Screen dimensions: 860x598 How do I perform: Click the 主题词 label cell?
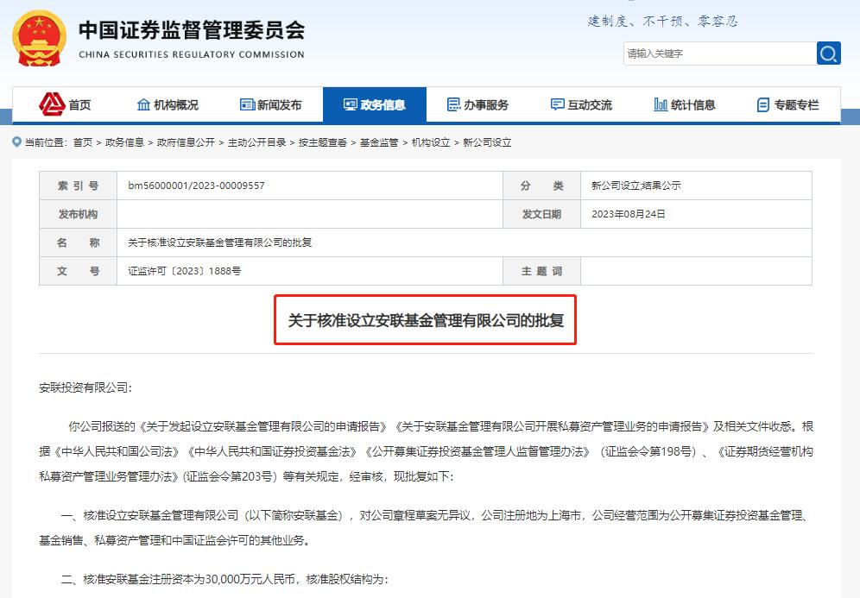541,271
